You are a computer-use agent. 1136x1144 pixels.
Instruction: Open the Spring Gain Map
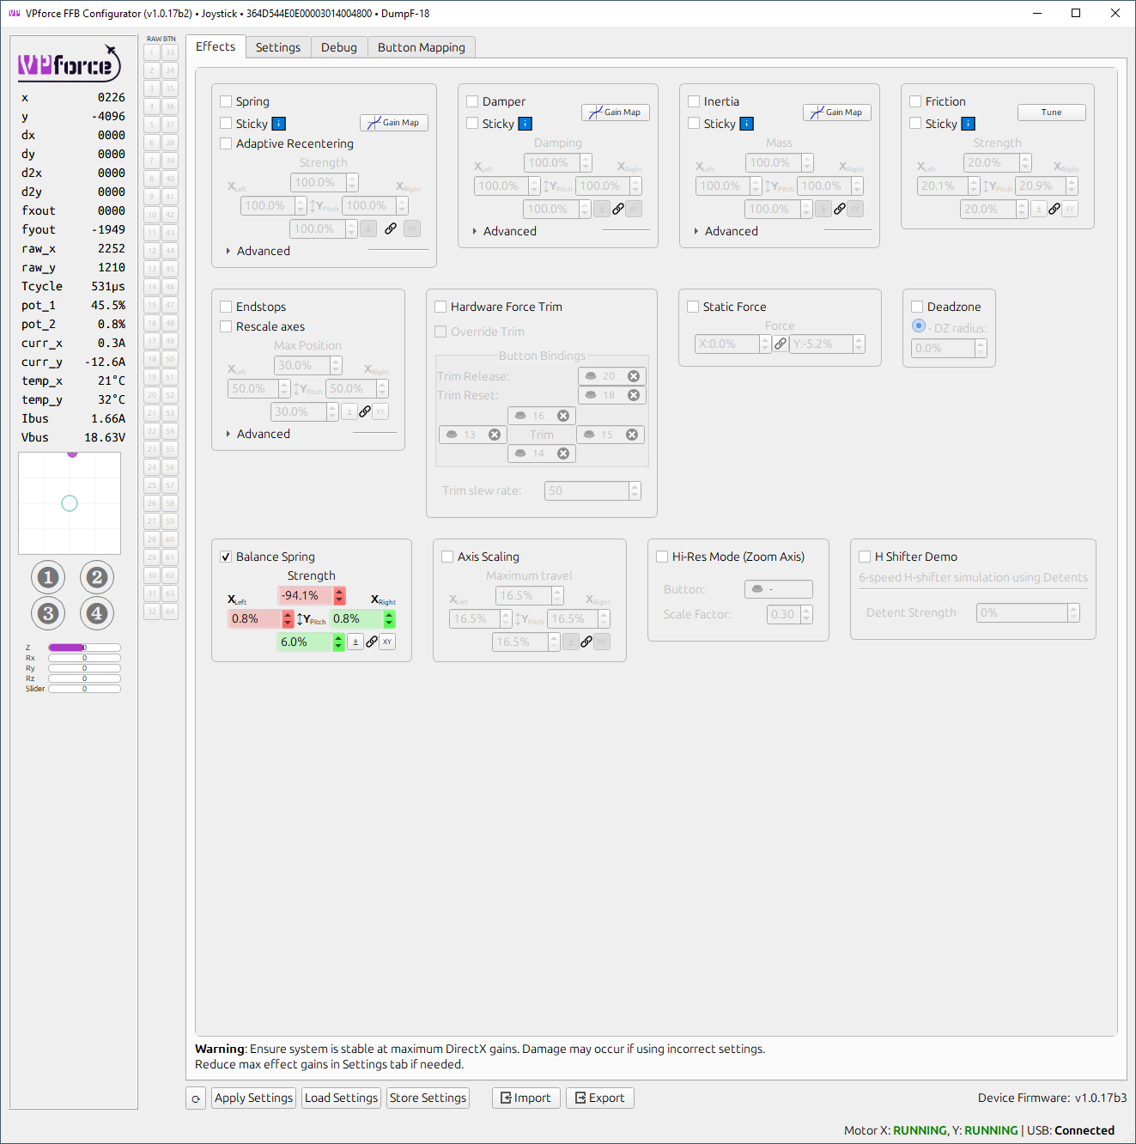click(x=394, y=123)
